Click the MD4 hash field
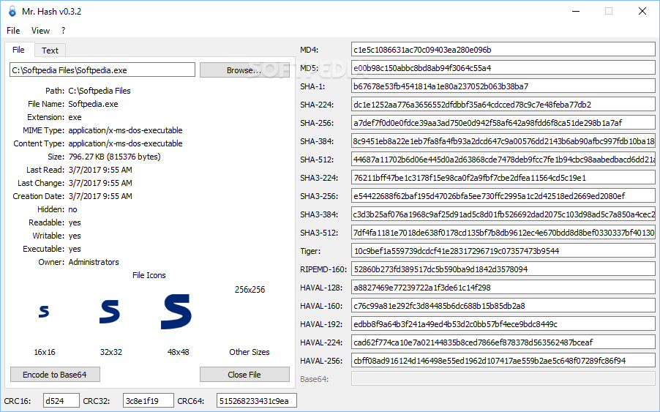660x412 pixels. click(503, 50)
